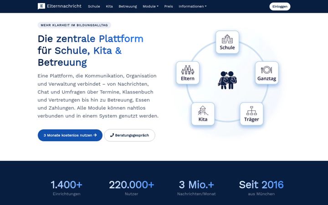
Task: Click the Einloggen button
Action: (280, 6)
